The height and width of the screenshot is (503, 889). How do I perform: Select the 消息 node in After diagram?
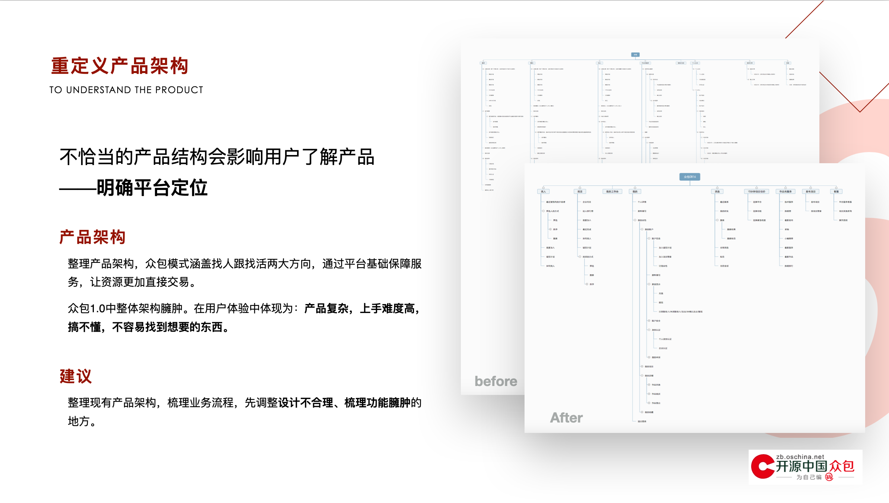pyautogui.click(x=717, y=192)
